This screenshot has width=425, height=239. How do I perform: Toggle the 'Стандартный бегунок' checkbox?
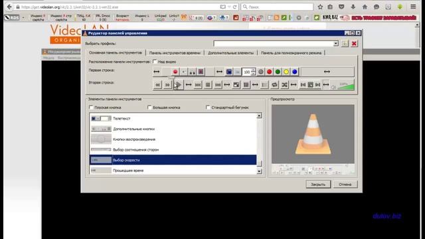click(208, 108)
